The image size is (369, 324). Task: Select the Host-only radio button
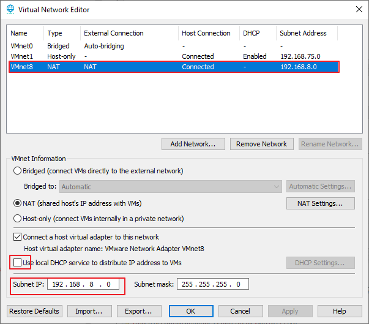[x=17, y=219]
